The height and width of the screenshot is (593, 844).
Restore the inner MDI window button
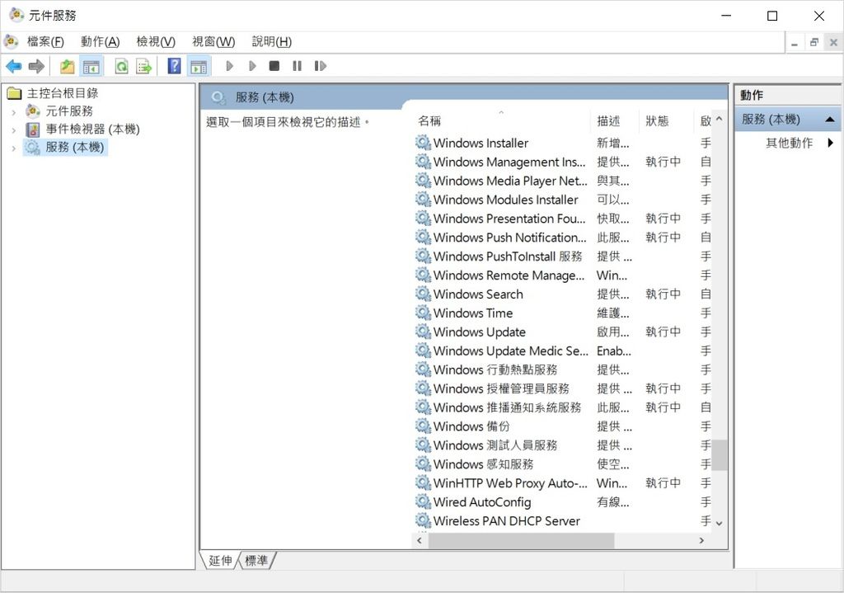pyautogui.click(x=814, y=42)
